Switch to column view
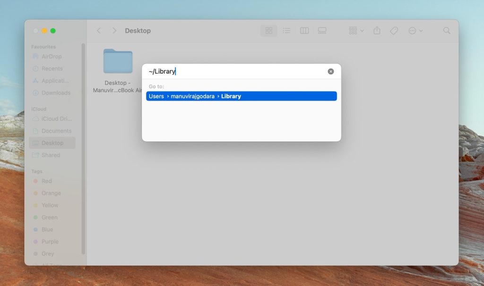This screenshot has width=484, height=286. (304, 30)
